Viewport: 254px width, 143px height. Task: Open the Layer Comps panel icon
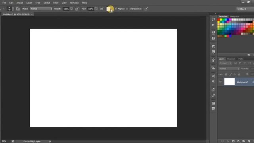[x=213, y=103]
